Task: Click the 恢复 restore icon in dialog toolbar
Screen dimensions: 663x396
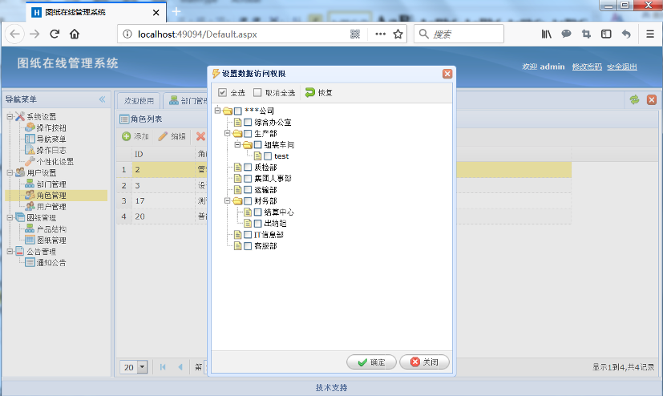Action: (310, 92)
